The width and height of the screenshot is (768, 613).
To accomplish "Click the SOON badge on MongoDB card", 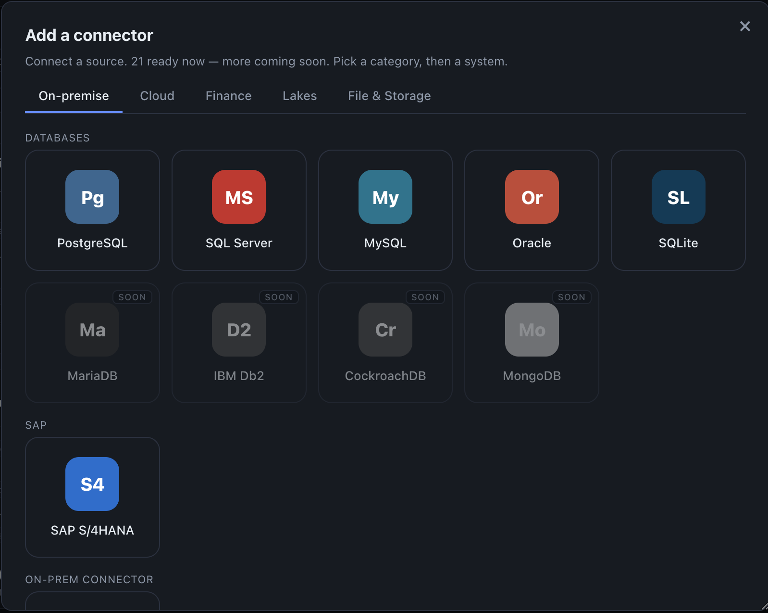I will point(572,297).
